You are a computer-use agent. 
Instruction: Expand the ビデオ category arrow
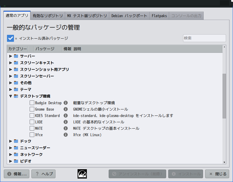(10, 161)
